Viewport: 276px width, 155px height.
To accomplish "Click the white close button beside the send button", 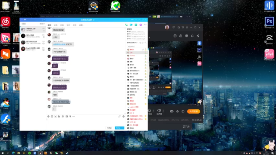I will (x=109, y=128).
